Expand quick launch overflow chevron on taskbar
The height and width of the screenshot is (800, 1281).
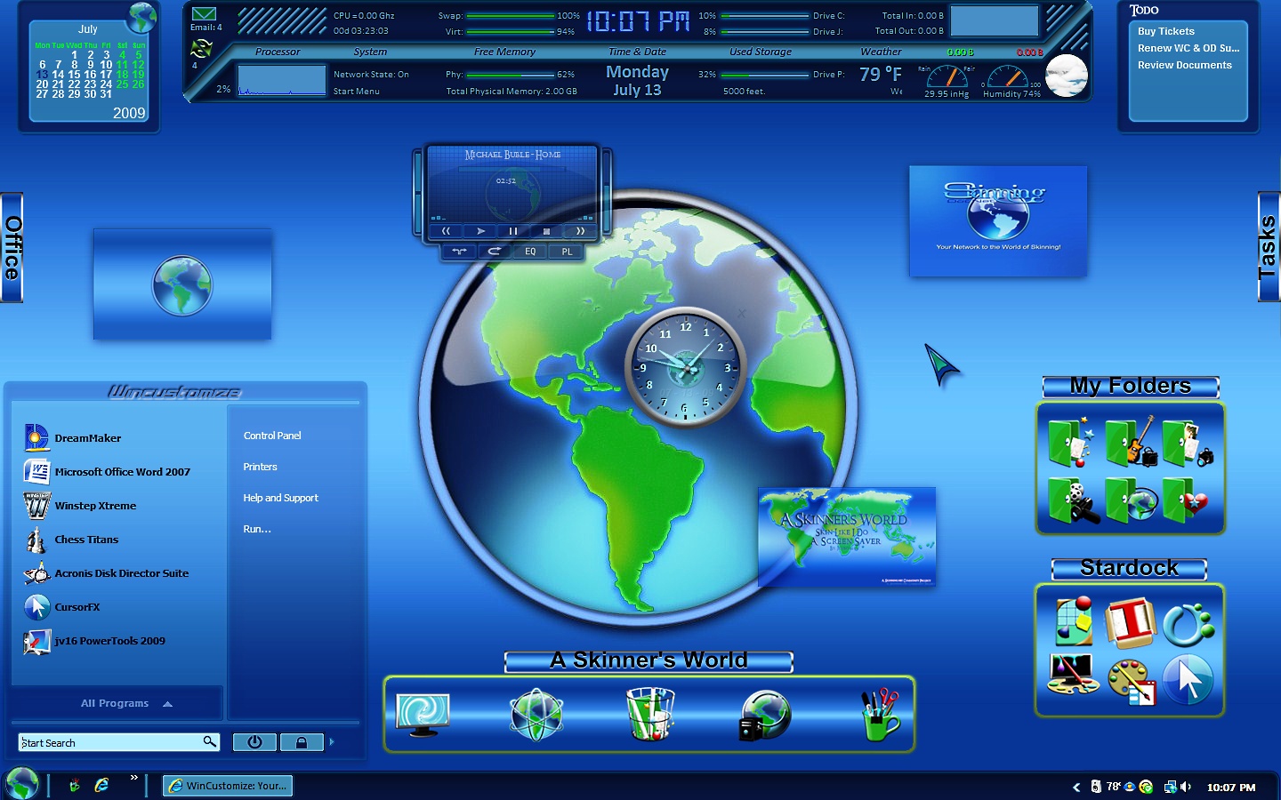click(x=134, y=778)
